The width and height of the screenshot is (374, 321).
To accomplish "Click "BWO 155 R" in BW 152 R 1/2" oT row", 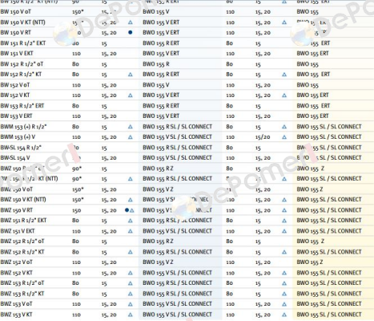I will coord(156,64).
